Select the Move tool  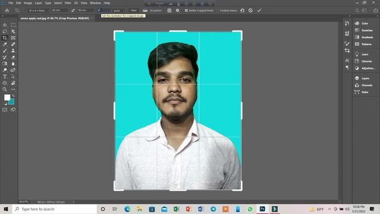pyautogui.click(x=5, y=25)
